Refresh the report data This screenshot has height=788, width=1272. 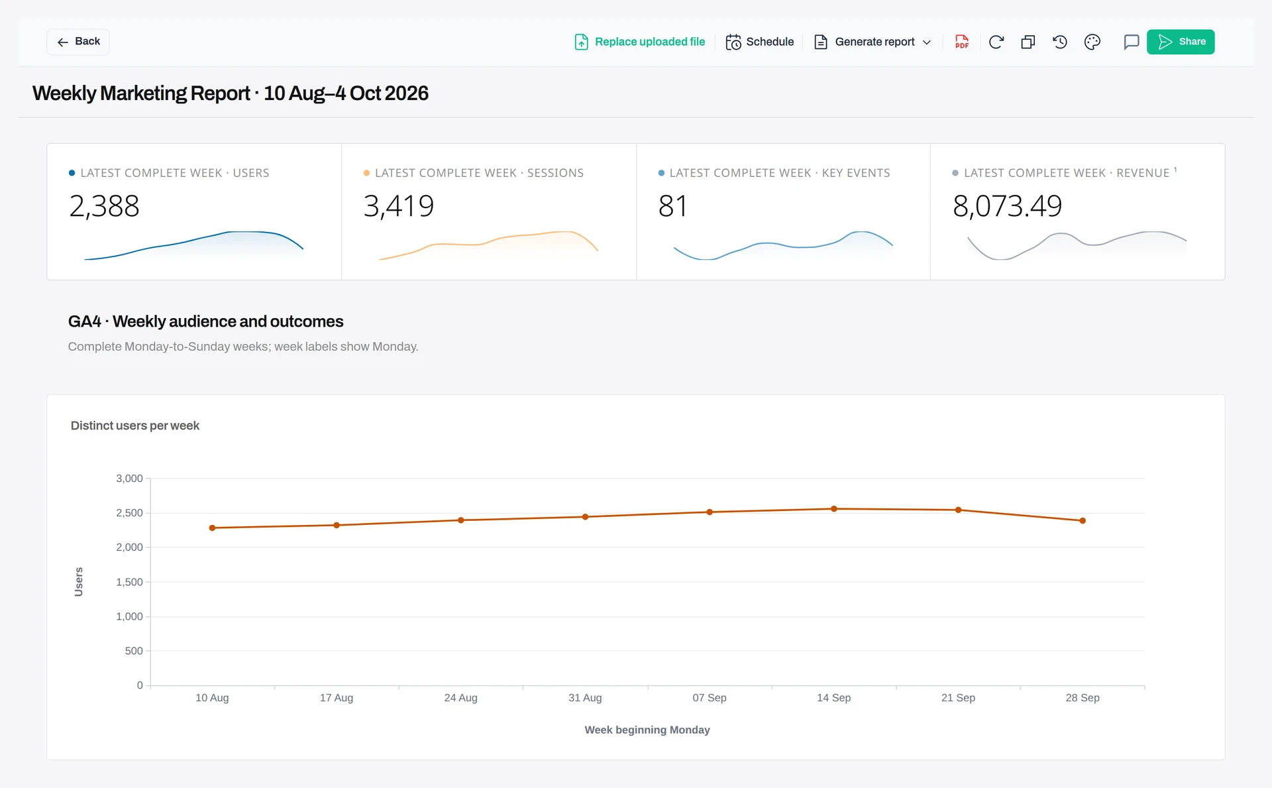[x=996, y=42]
